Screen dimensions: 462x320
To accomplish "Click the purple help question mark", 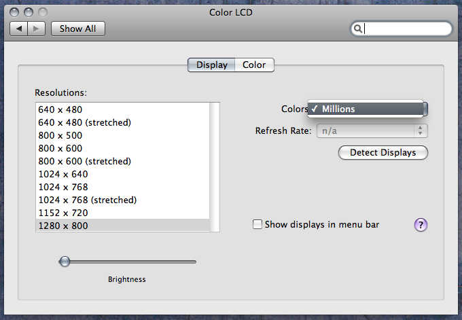I will pyautogui.click(x=421, y=225).
